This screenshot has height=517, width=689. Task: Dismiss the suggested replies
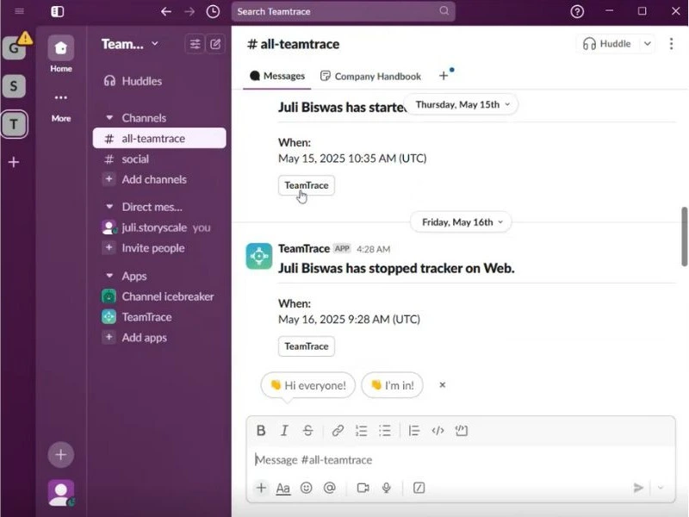[443, 385]
